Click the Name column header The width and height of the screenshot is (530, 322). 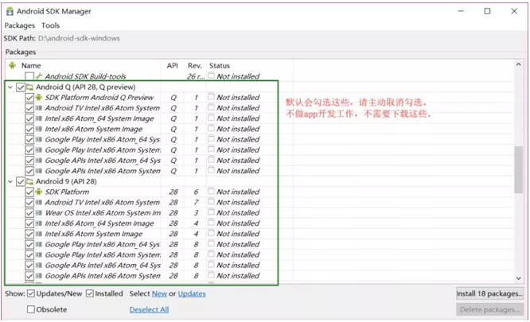[x=31, y=65]
